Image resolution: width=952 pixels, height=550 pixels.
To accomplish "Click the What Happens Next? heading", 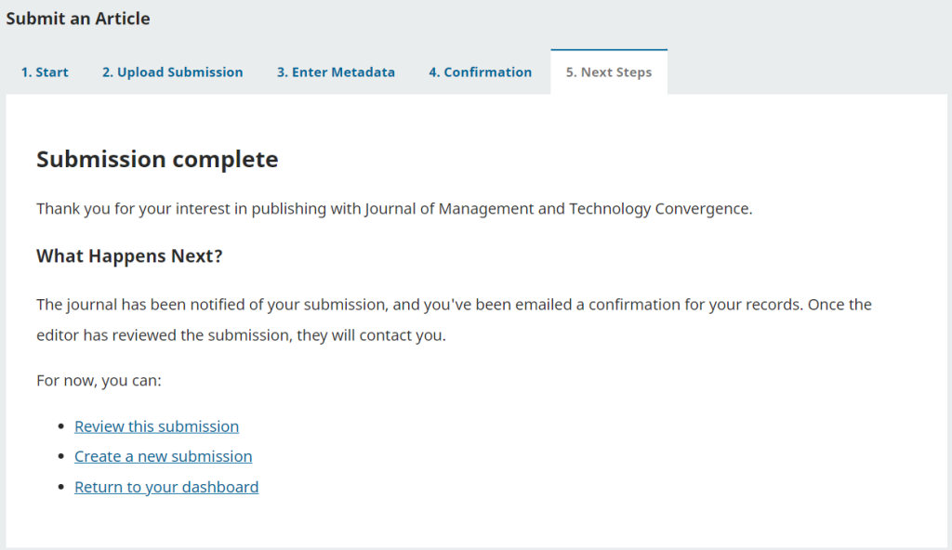I will tap(129, 255).
